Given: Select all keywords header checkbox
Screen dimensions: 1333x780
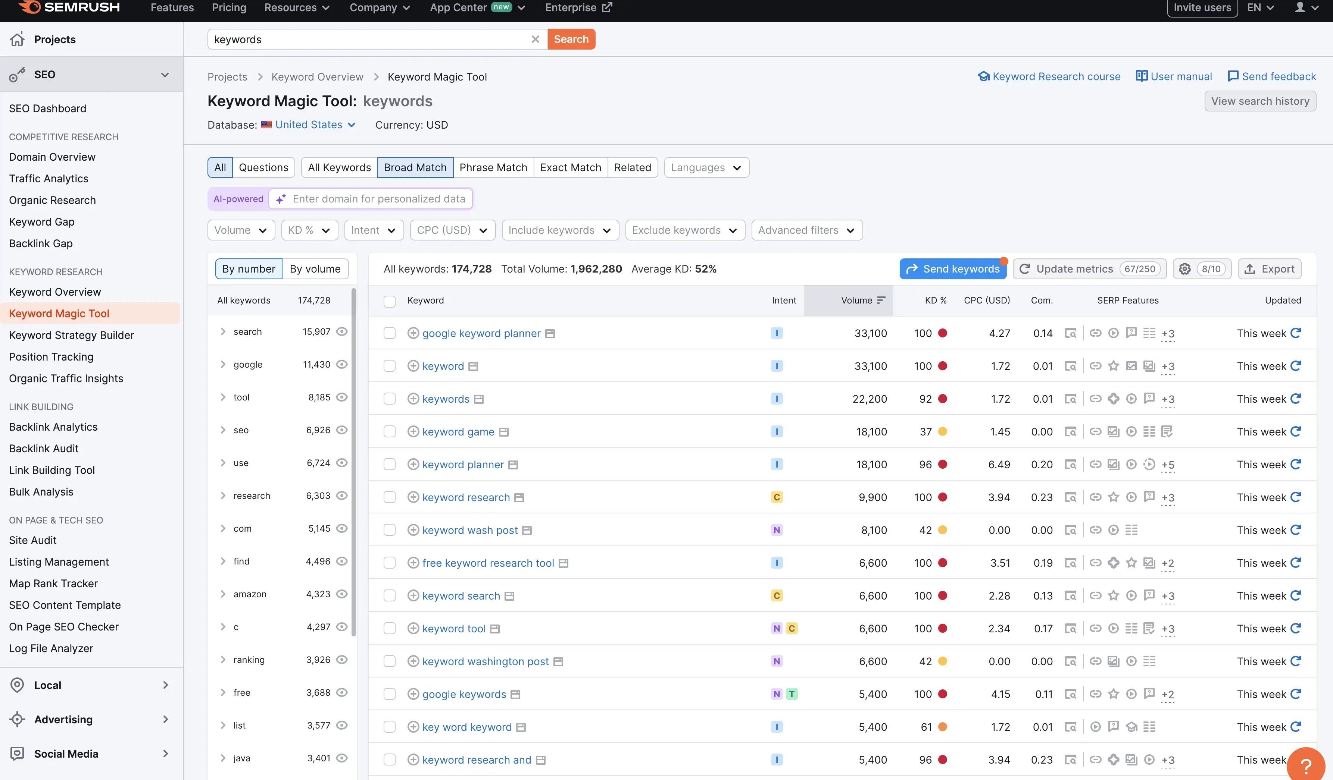Looking at the screenshot, I should pyautogui.click(x=390, y=301).
